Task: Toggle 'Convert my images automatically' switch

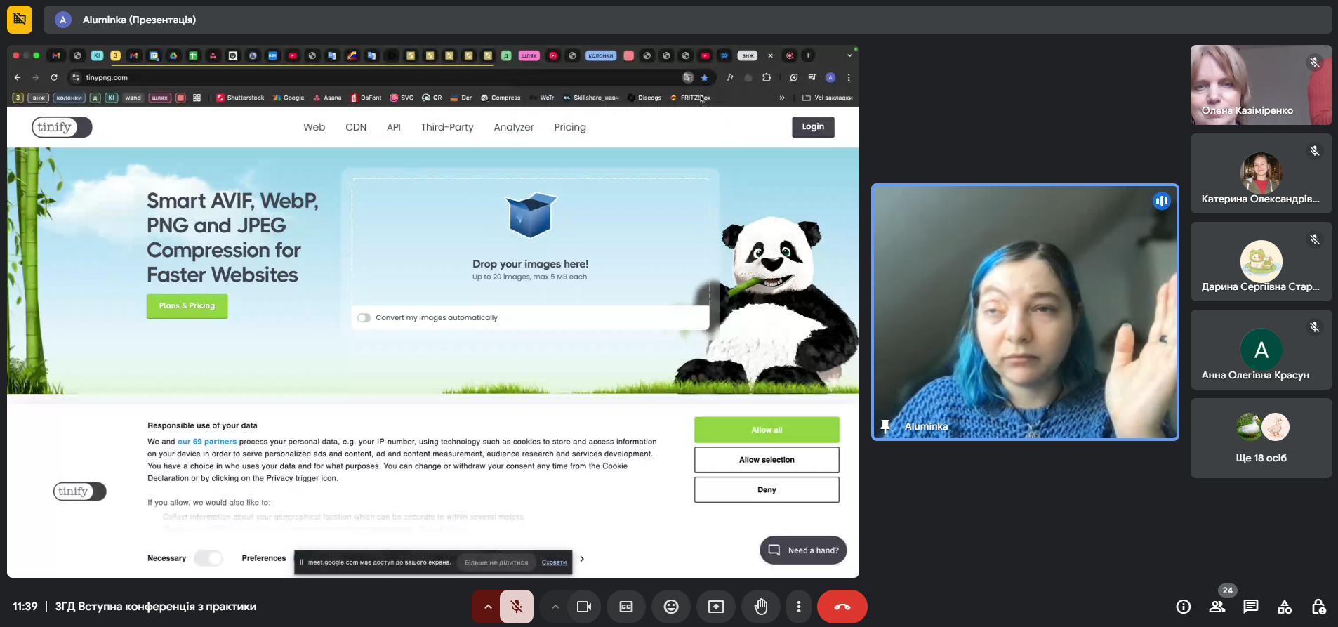Action: tap(364, 318)
